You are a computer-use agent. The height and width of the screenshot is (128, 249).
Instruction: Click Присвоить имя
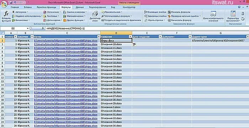[112, 12]
